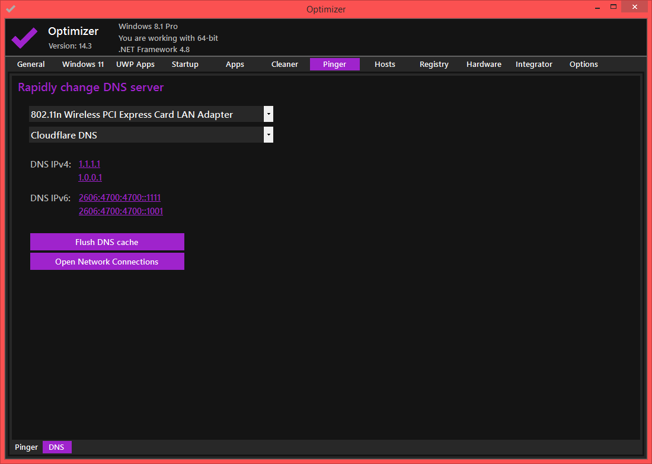Screen dimensions: 652x464
Task: Click Open Network Connections button
Action: (107, 262)
